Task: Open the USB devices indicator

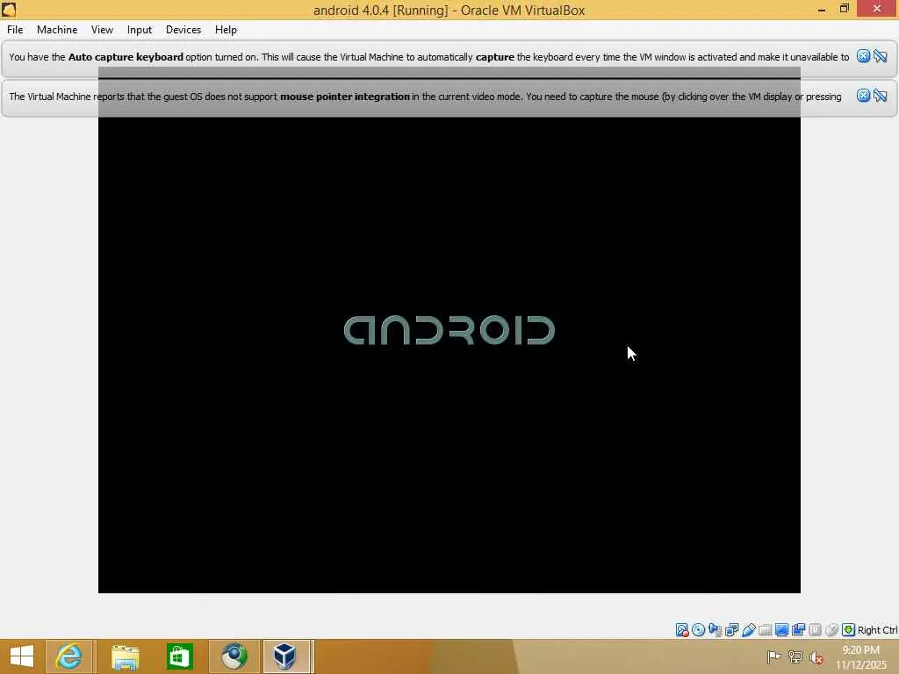Action: point(748,630)
